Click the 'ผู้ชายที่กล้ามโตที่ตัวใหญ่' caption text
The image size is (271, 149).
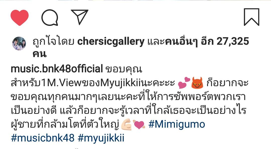point(65,124)
